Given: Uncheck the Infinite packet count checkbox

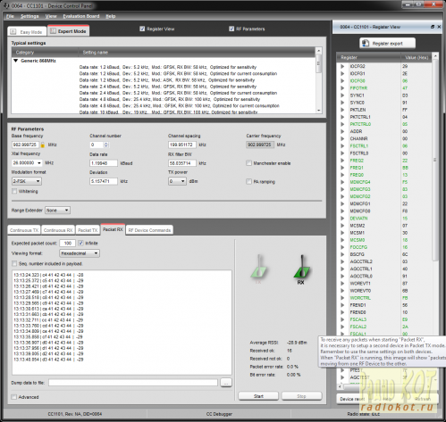Looking at the screenshot, I should [x=80, y=243].
